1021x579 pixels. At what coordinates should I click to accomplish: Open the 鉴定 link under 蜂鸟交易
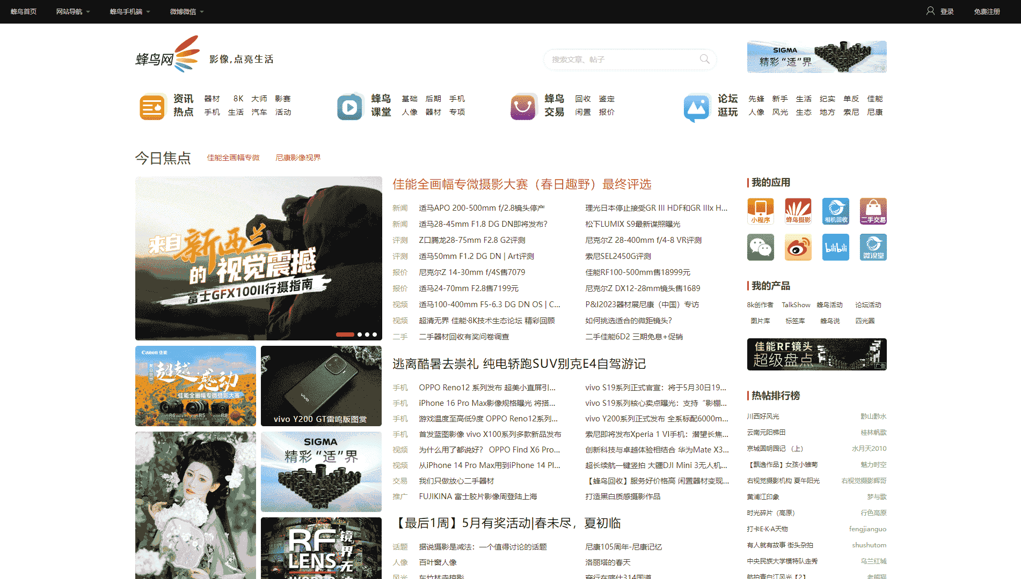pos(607,99)
